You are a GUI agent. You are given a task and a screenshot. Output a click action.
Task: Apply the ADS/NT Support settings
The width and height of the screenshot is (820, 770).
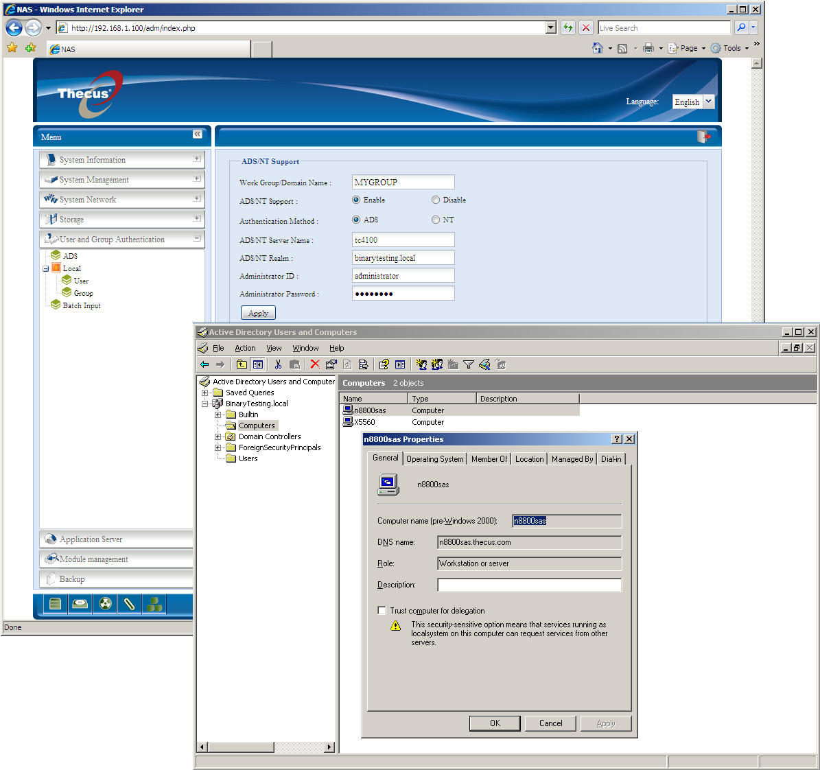coord(257,312)
